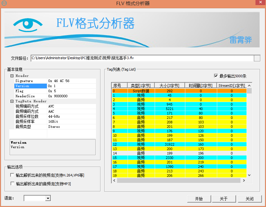
Task: Select the 音频编码方式 property row
Action: click(55, 111)
